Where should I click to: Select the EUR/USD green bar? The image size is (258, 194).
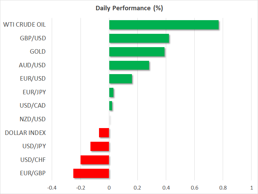[120, 79]
